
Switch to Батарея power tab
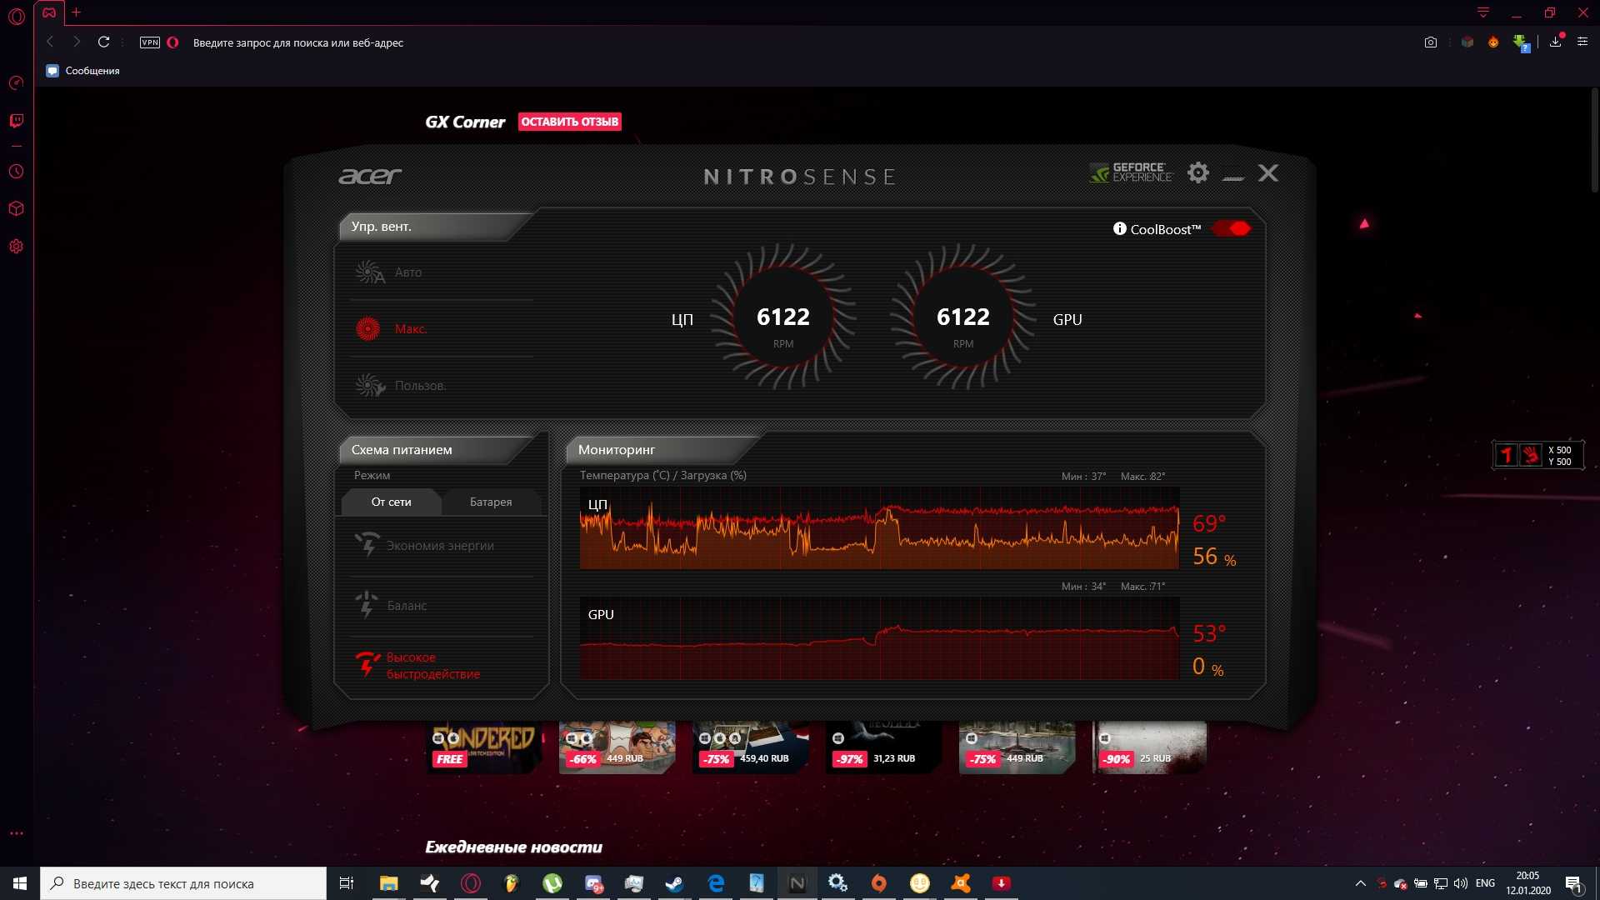coord(491,502)
